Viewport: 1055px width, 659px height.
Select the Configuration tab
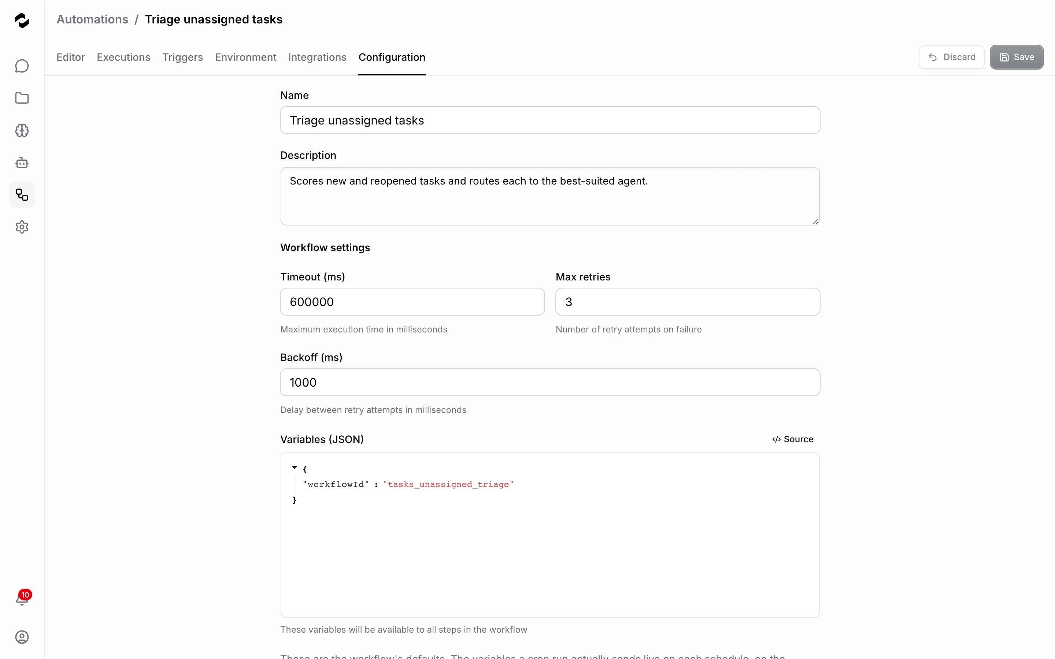click(x=392, y=57)
